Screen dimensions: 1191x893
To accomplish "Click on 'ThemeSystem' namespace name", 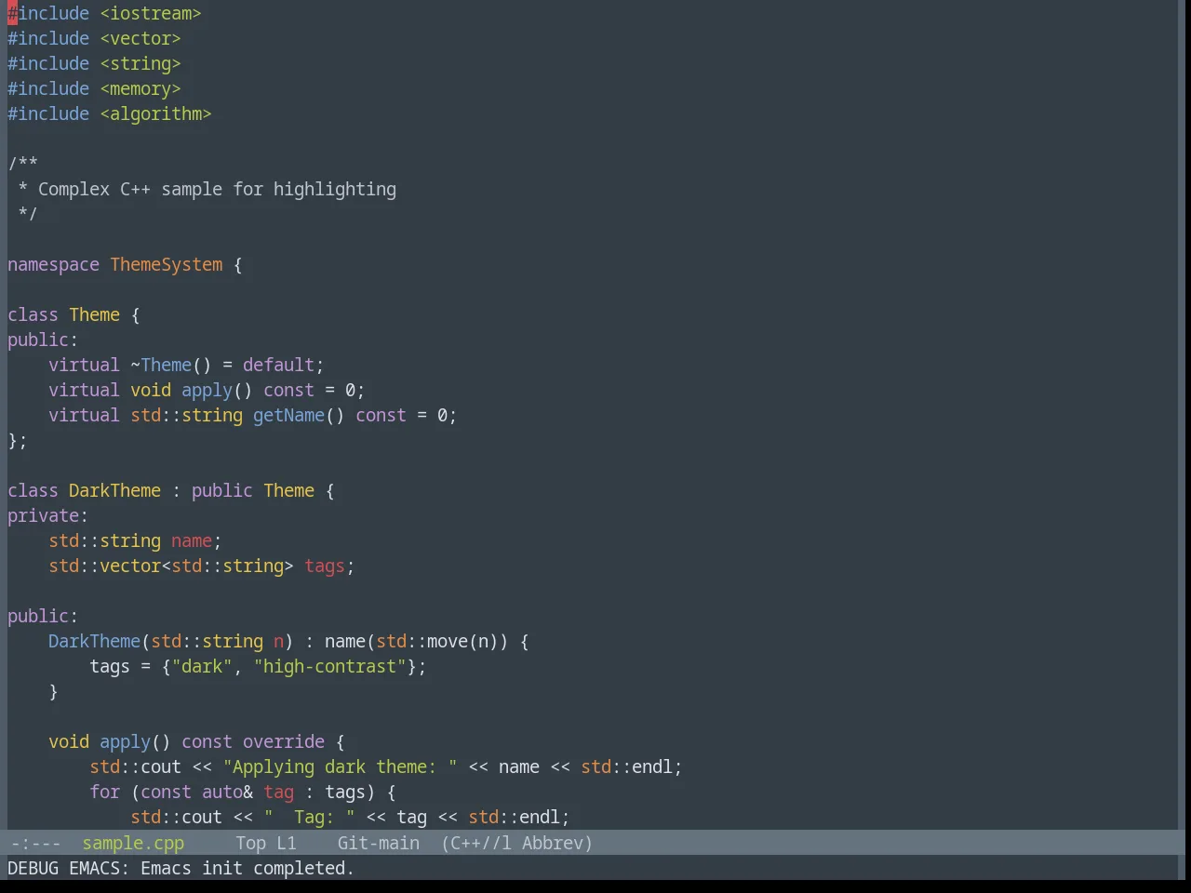I will point(167,264).
